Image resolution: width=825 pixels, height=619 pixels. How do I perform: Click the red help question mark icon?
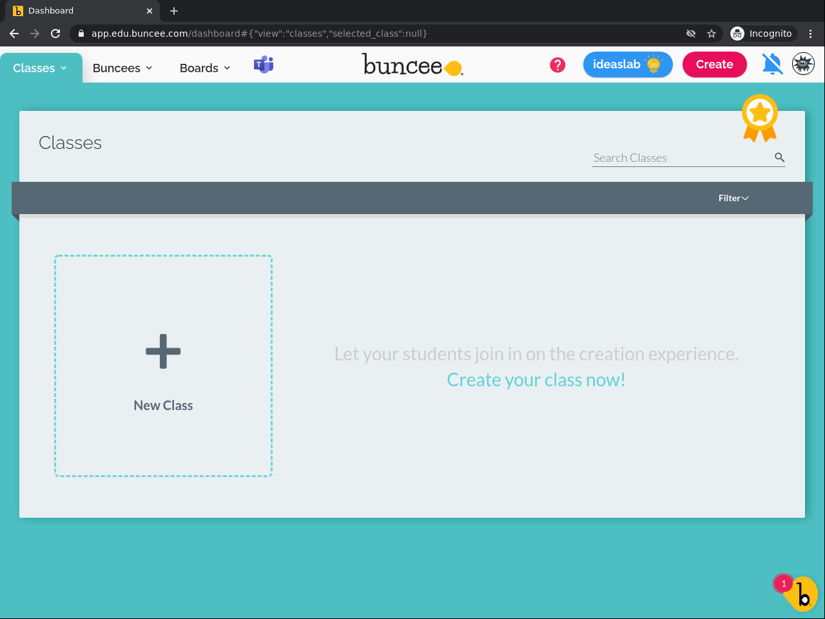coord(558,64)
